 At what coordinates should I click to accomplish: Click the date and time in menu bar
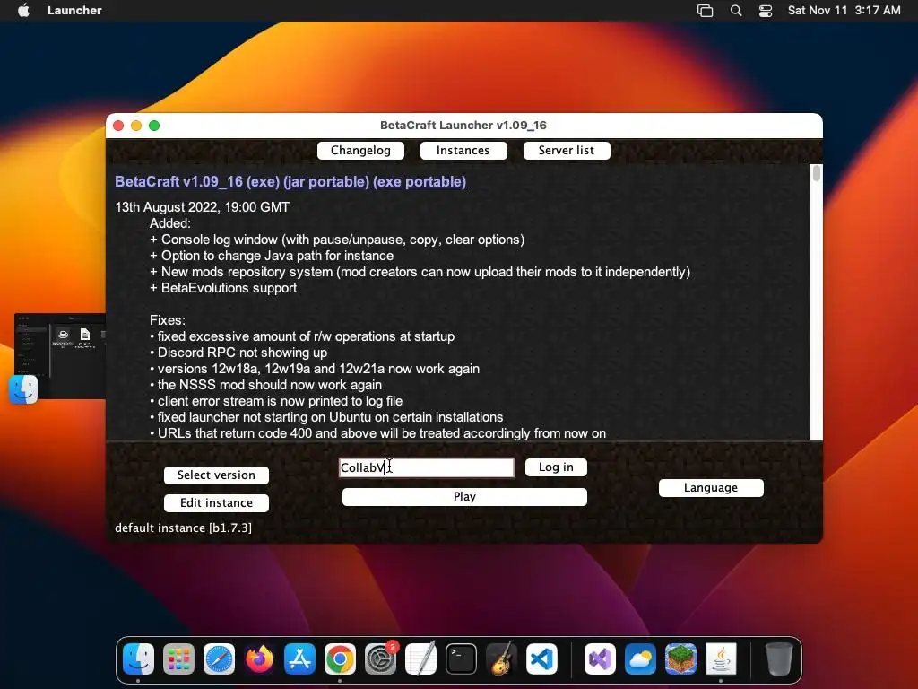pyautogui.click(x=844, y=11)
